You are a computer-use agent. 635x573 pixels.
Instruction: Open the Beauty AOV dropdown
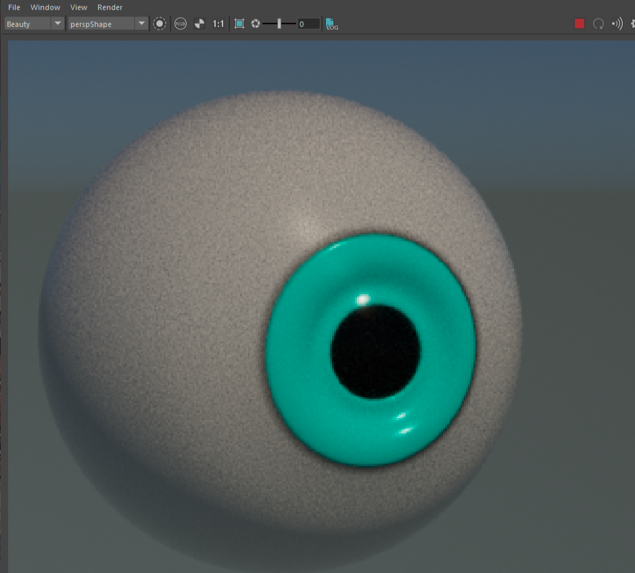(x=34, y=24)
